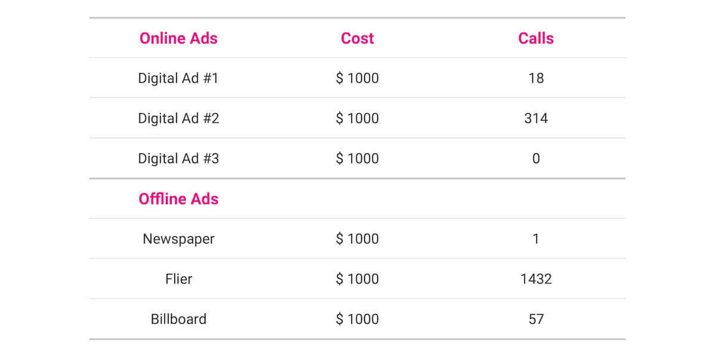Viewport: 715px width, 357px height.
Task: Click the Newspaper calls value of 1
Action: click(x=536, y=239)
